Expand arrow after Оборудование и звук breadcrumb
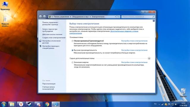 pyautogui.click(x=90, y=17)
